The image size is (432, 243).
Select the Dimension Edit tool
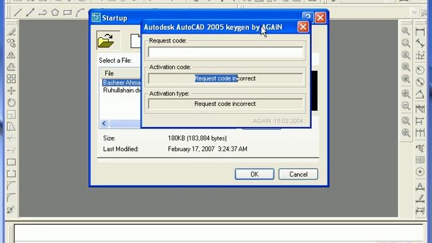[x=420, y=187]
